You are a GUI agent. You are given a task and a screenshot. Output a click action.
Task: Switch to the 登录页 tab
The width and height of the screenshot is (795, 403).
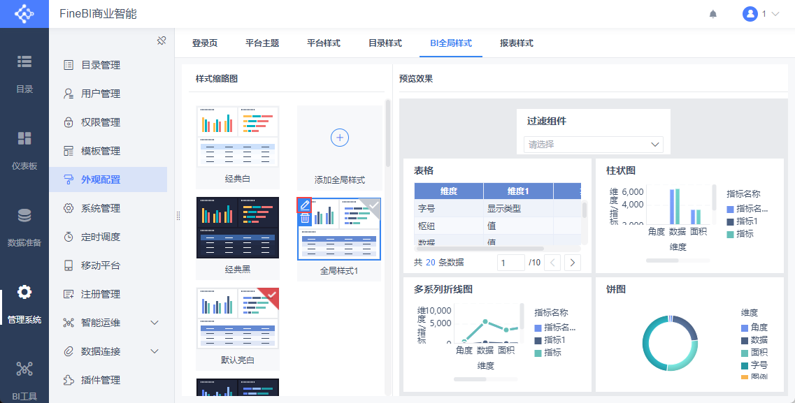point(205,43)
